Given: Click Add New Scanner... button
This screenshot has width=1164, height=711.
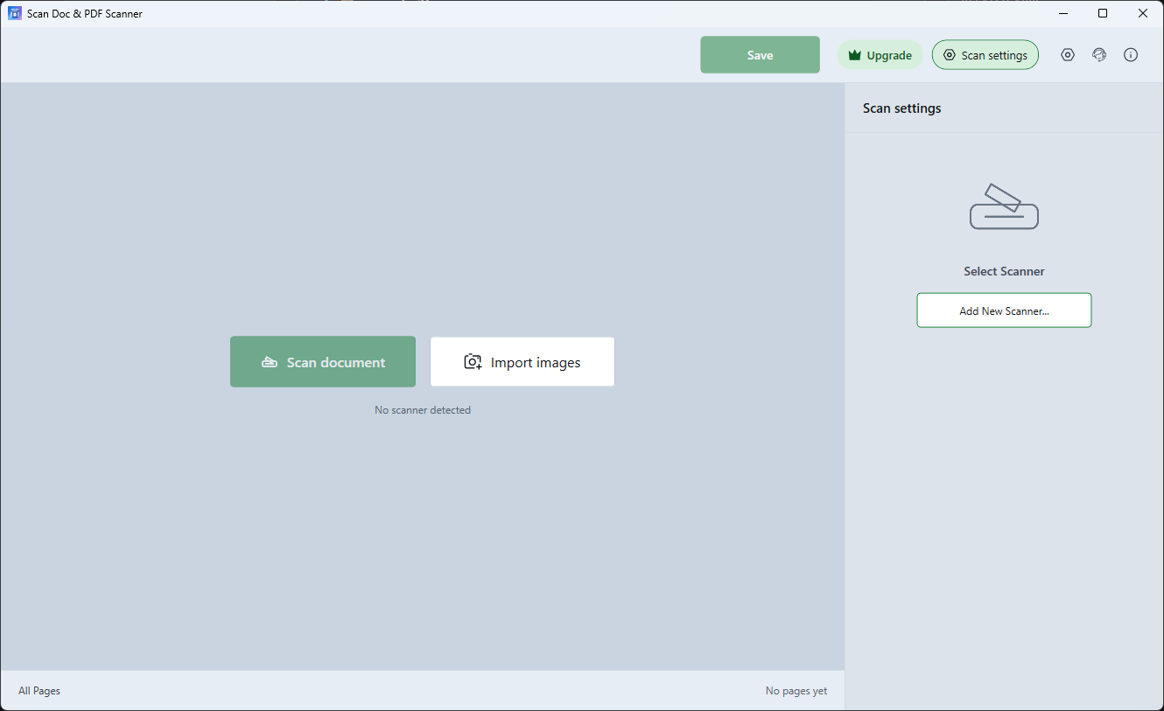Looking at the screenshot, I should click(x=1004, y=310).
